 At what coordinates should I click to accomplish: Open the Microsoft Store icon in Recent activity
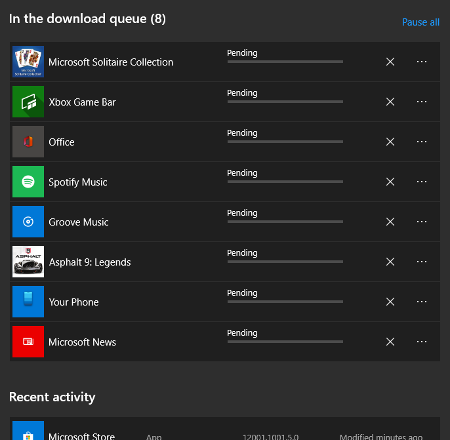pyautogui.click(x=28, y=431)
